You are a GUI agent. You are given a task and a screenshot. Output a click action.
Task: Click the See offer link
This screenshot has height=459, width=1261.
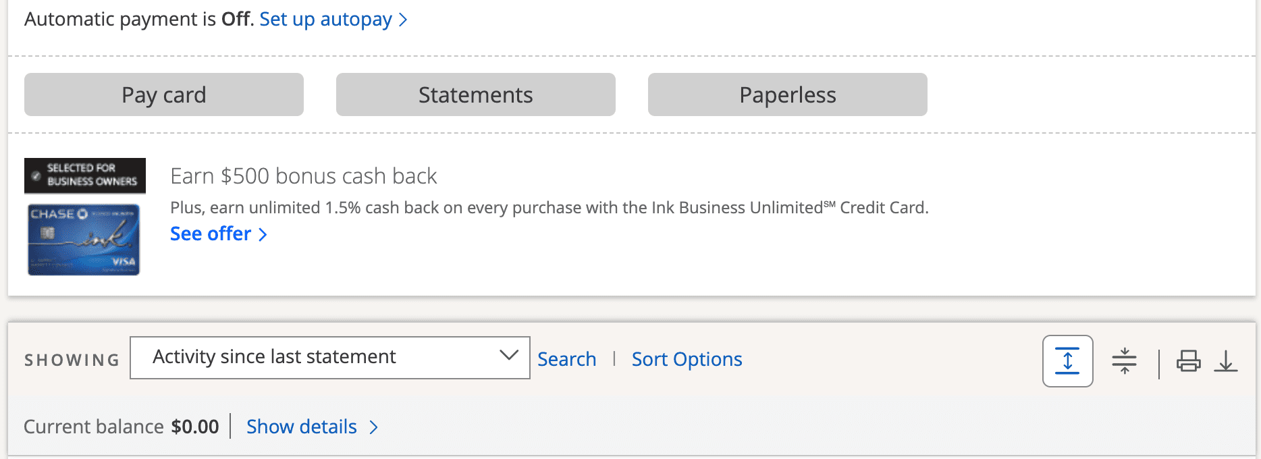[x=211, y=234]
